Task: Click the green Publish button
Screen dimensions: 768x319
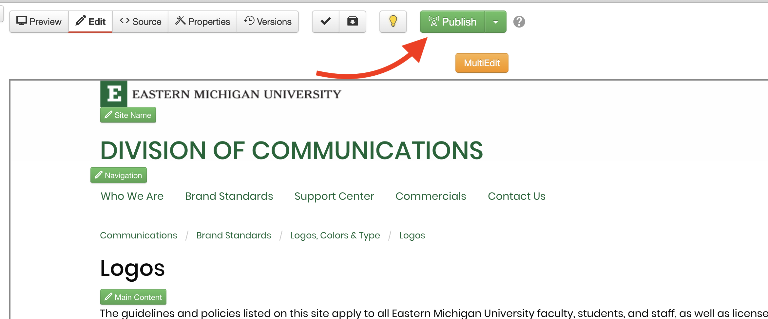Action: pyautogui.click(x=452, y=22)
